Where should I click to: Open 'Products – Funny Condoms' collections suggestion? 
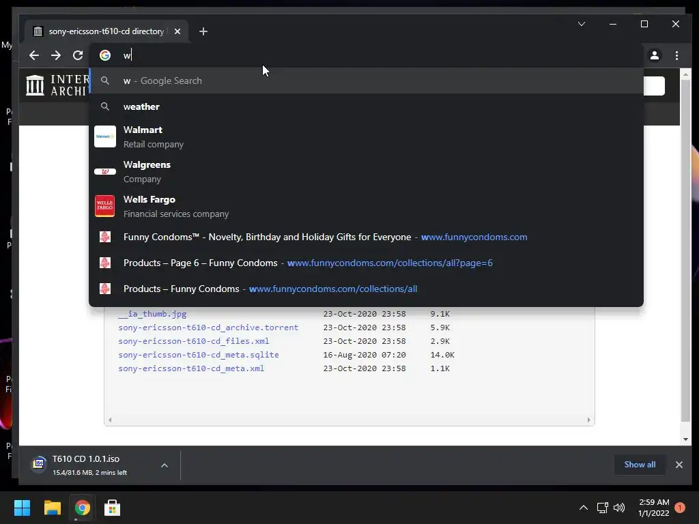[x=367, y=289]
